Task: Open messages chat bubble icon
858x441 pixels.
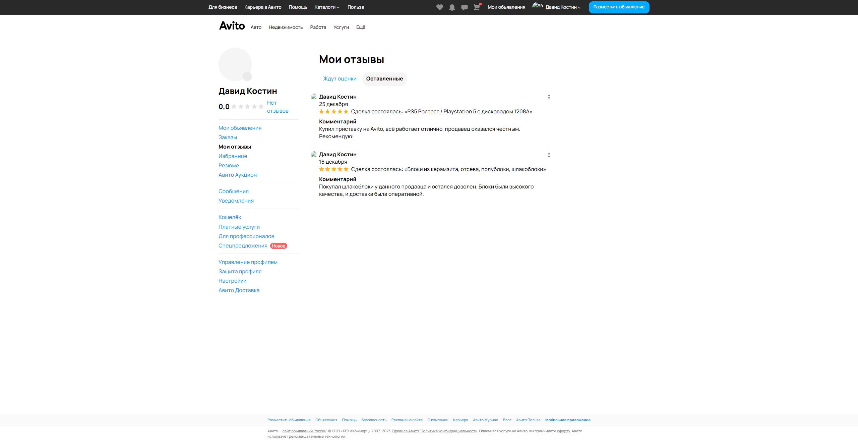Action: point(464,7)
